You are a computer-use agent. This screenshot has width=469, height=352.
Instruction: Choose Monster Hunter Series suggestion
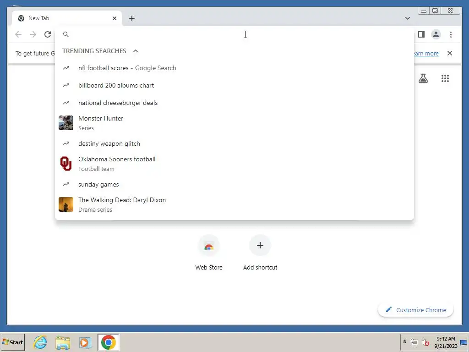[x=234, y=123]
